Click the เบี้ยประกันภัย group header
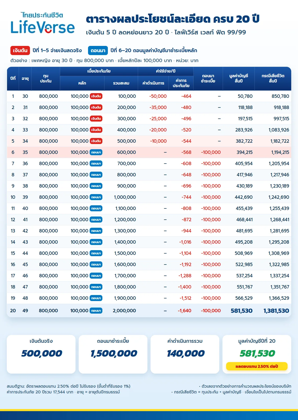Viewport: 298px width, 420px height. point(99,71)
